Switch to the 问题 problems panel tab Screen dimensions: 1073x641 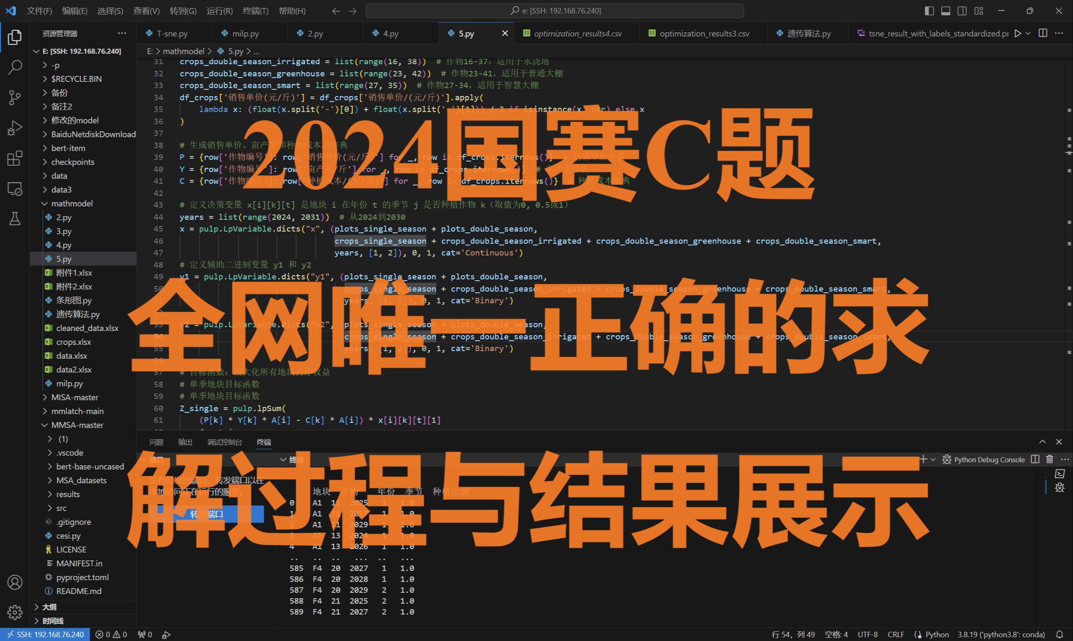[156, 442]
